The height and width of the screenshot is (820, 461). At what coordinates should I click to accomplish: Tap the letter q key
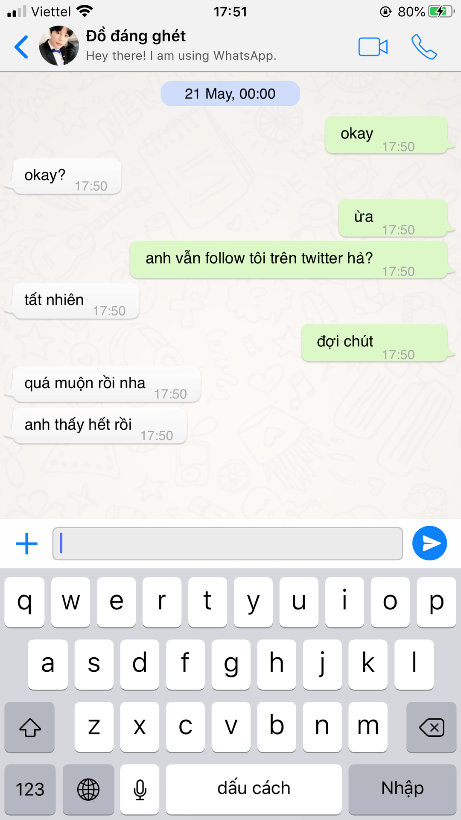pyautogui.click(x=24, y=602)
